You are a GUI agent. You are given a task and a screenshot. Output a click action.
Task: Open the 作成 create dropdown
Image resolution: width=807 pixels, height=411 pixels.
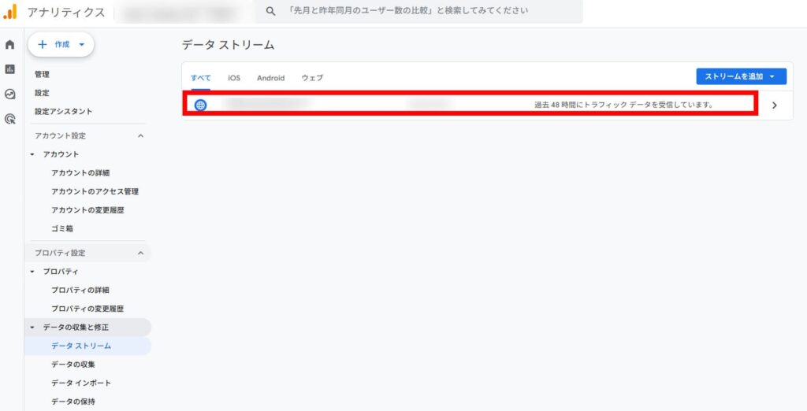click(x=61, y=45)
